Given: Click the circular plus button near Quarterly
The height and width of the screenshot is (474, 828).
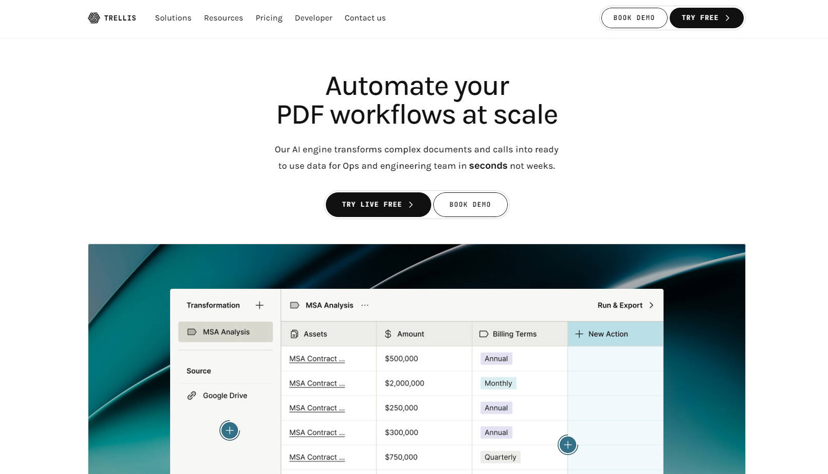Looking at the screenshot, I should click(x=567, y=445).
